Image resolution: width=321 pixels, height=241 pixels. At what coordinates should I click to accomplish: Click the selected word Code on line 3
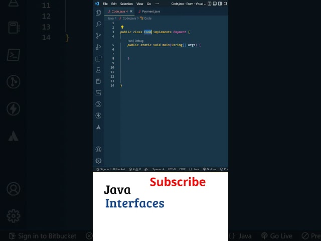pyautogui.click(x=147, y=32)
